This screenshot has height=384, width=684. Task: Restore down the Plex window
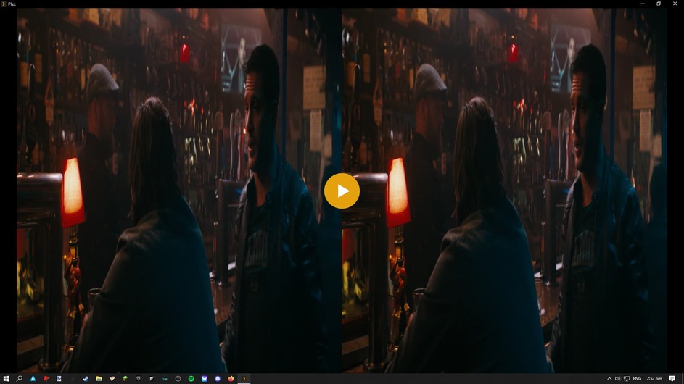[x=659, y=4]
